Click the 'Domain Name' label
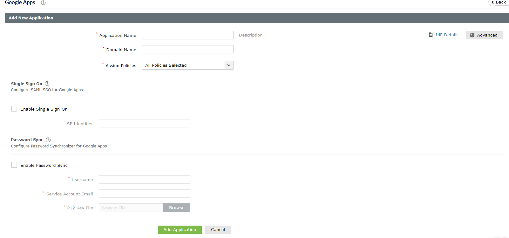509x238 pixels. (x=121, y=50)
